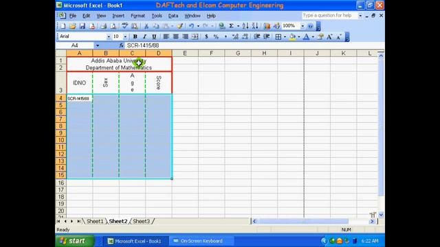Image resolution: width=440 pixels, height=247 pixels.
Task: Align text left in cells
Action: pos(166,36)
